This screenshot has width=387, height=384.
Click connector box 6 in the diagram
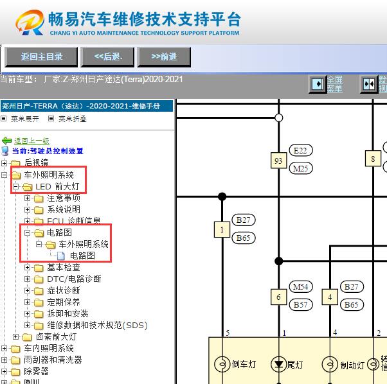(278, 297)
